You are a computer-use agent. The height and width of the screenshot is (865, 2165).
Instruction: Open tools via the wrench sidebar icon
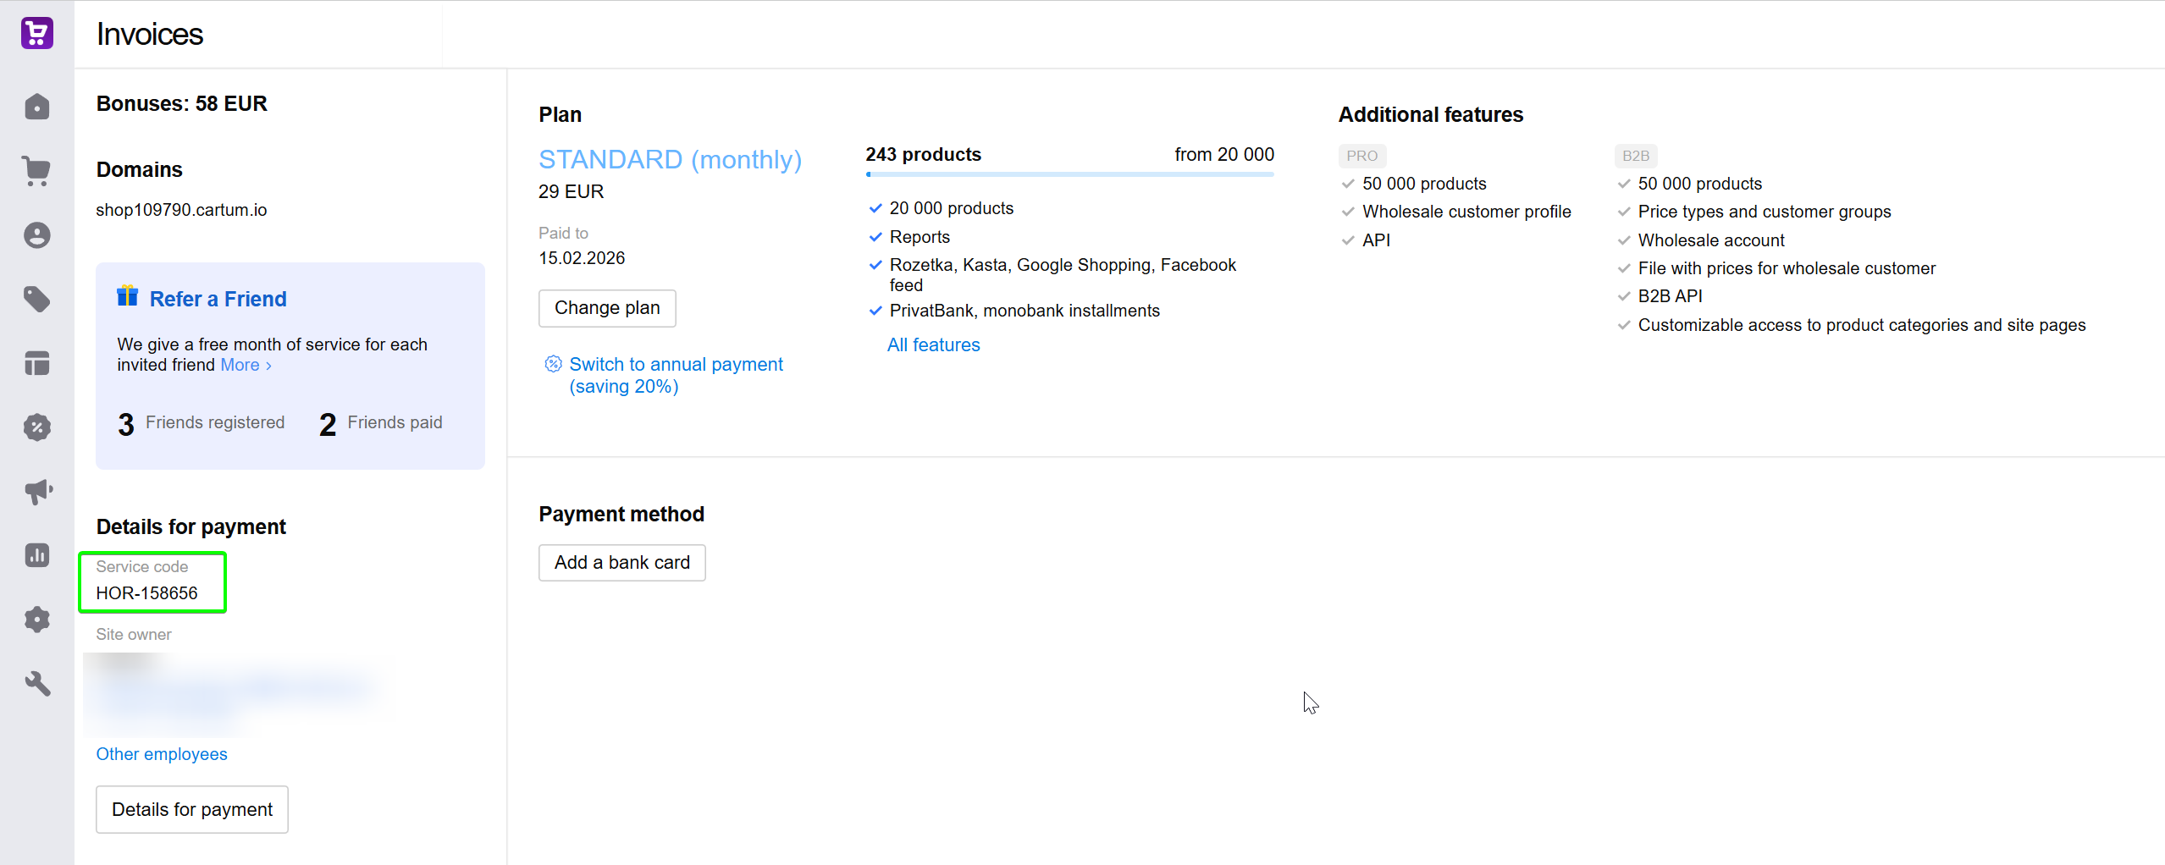(36, 683)
